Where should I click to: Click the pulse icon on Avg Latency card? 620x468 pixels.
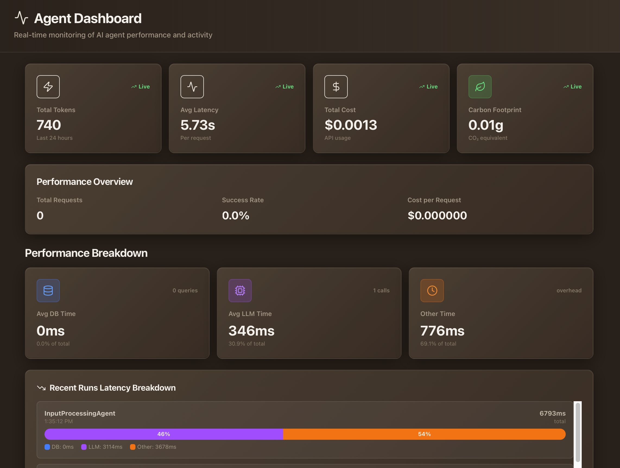pyautogui.click(x=192, y=87)
